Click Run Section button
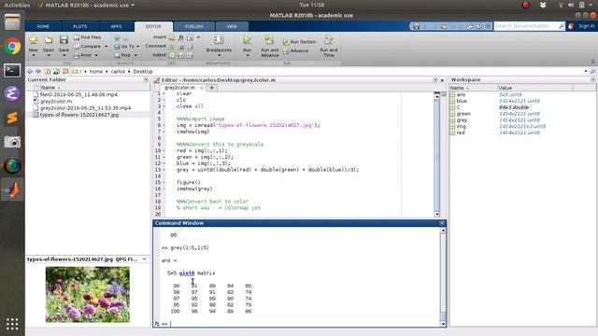Viewport: 598px width, 336px height. (x=299, y=41)
